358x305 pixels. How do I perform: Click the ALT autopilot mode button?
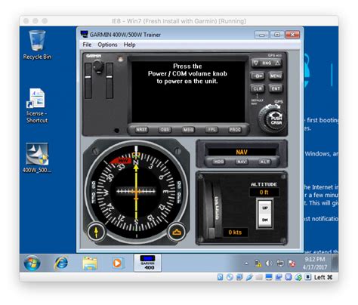pos(264,162)
